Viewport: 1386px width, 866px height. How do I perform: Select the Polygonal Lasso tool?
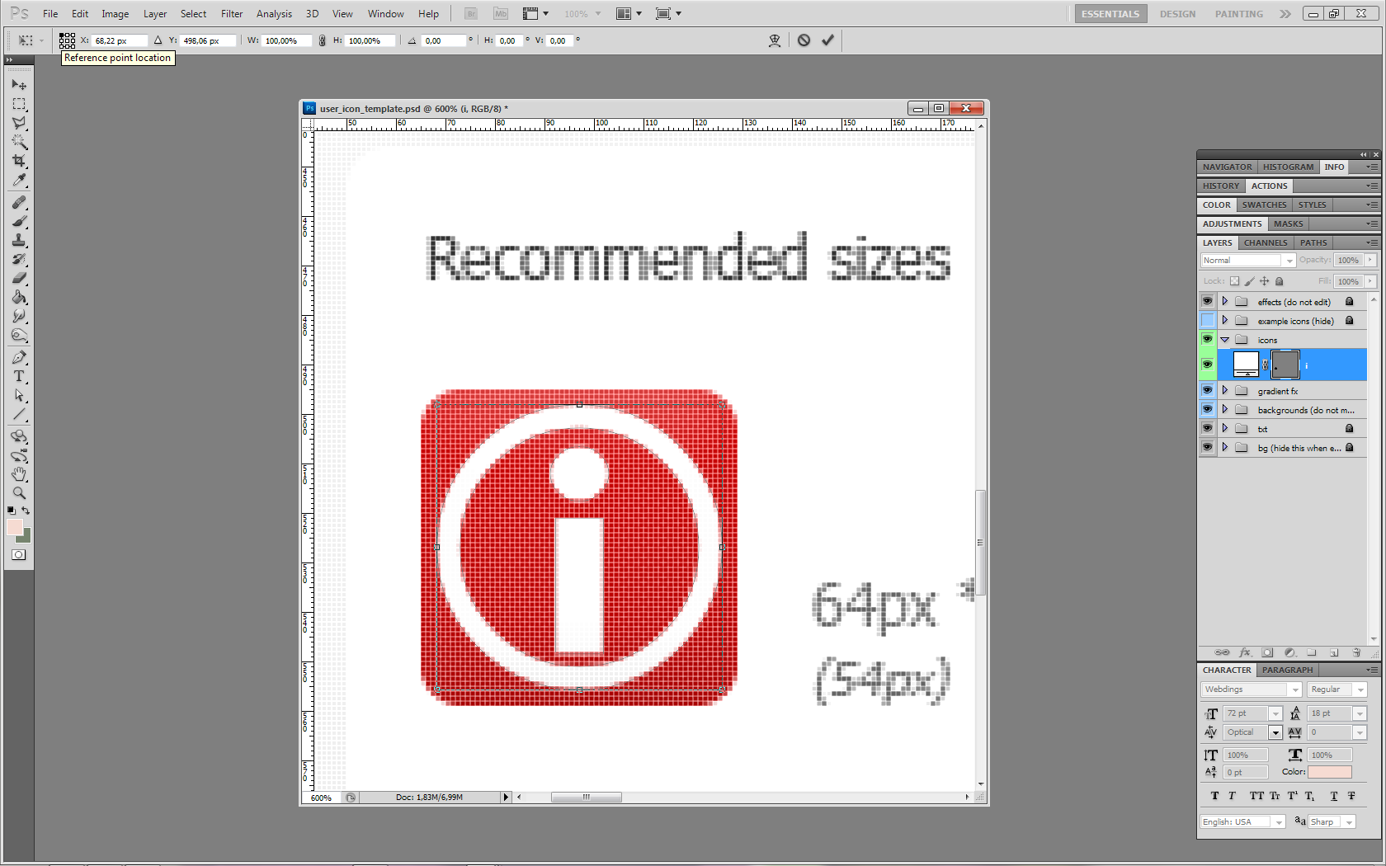tap(19, 123)
